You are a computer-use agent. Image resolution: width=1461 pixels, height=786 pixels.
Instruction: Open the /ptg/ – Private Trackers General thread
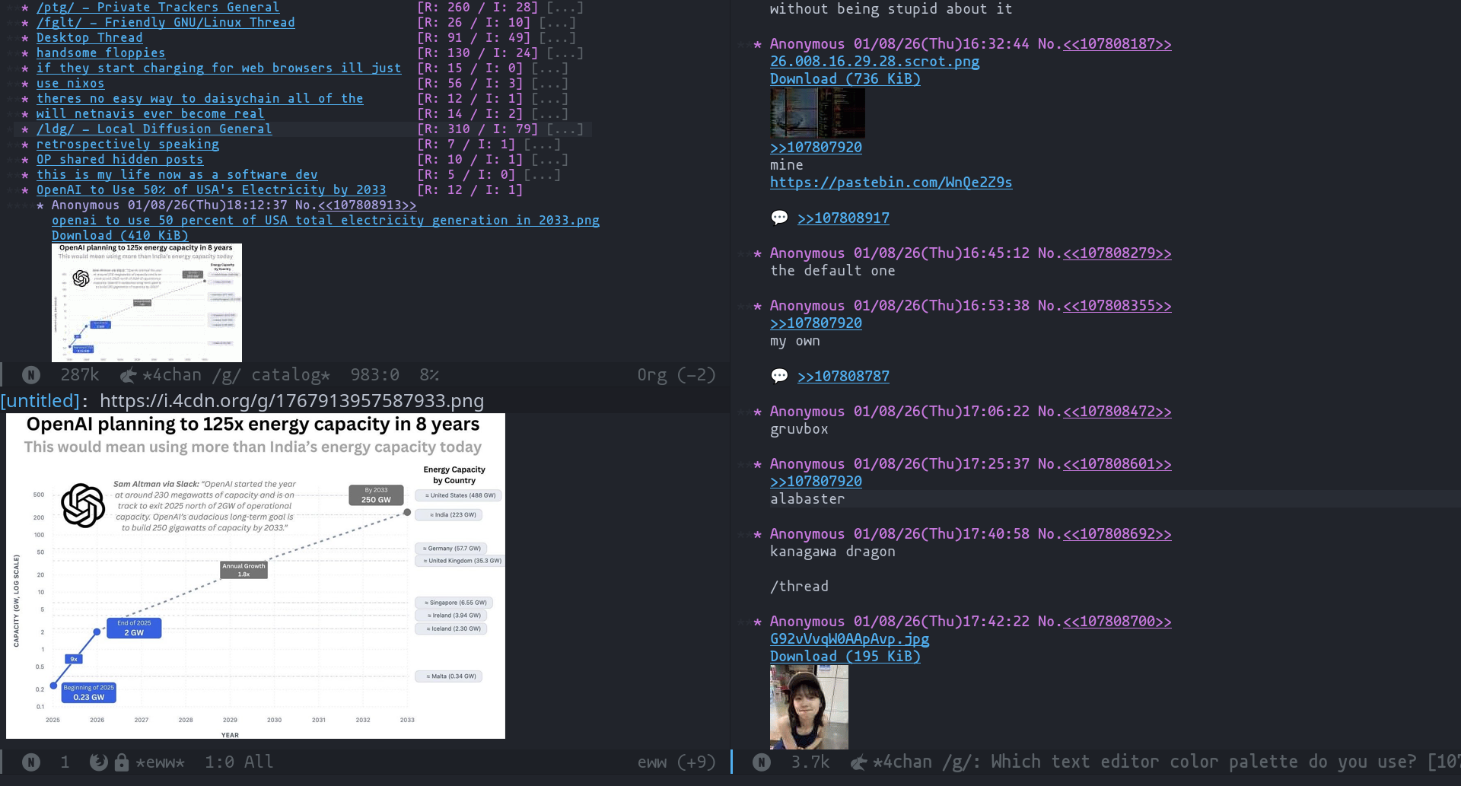pyautogui.click(x=158, y=8)
